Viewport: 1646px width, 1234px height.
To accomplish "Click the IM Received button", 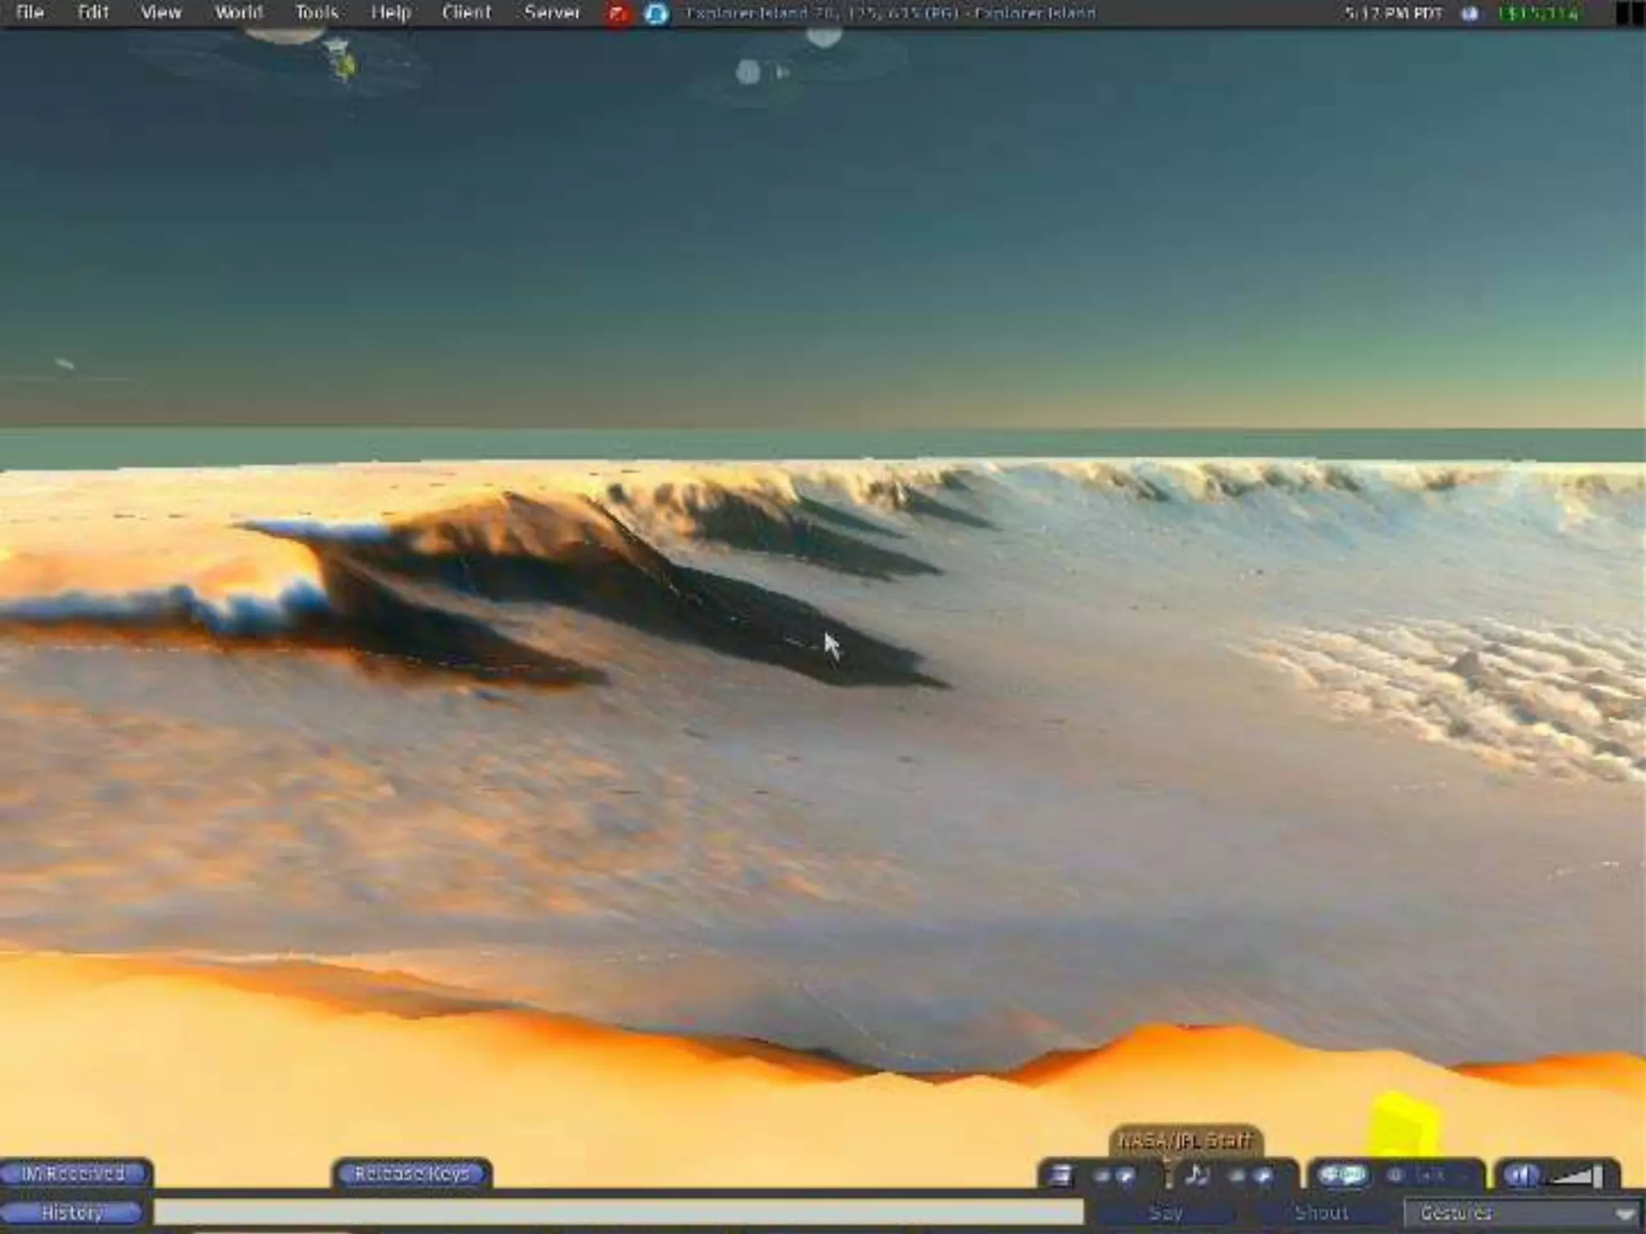I will pyautogui.click(x=72, y=1174).
